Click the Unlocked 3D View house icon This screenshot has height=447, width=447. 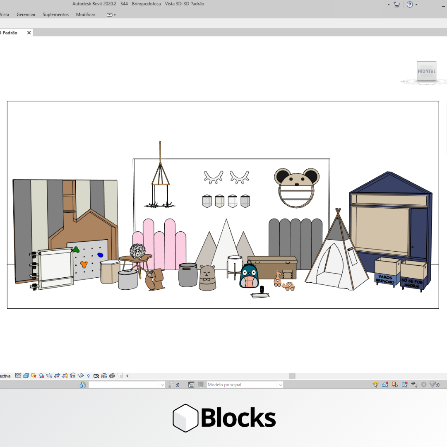click(73, 375)
